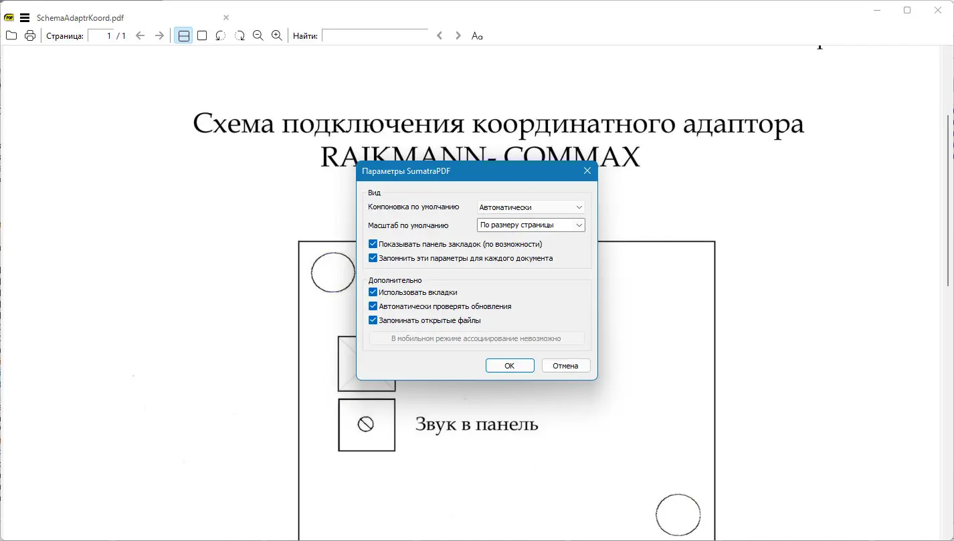Click the Найти: label in toolbar

pyautogui.click(x=305, y=36)
